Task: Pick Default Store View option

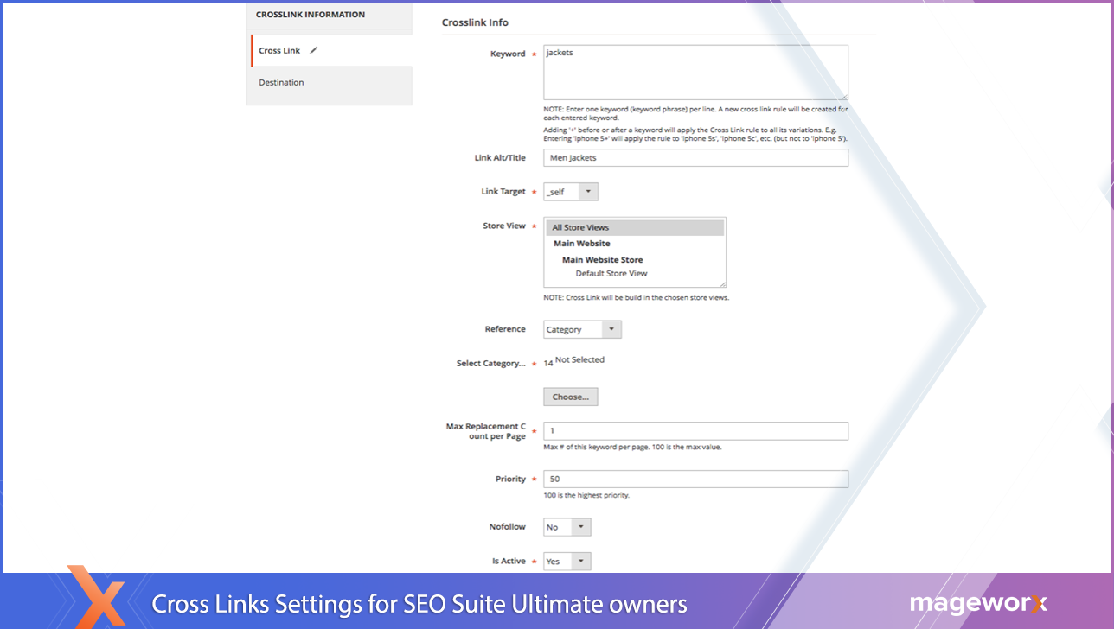Action: point(611,274)
